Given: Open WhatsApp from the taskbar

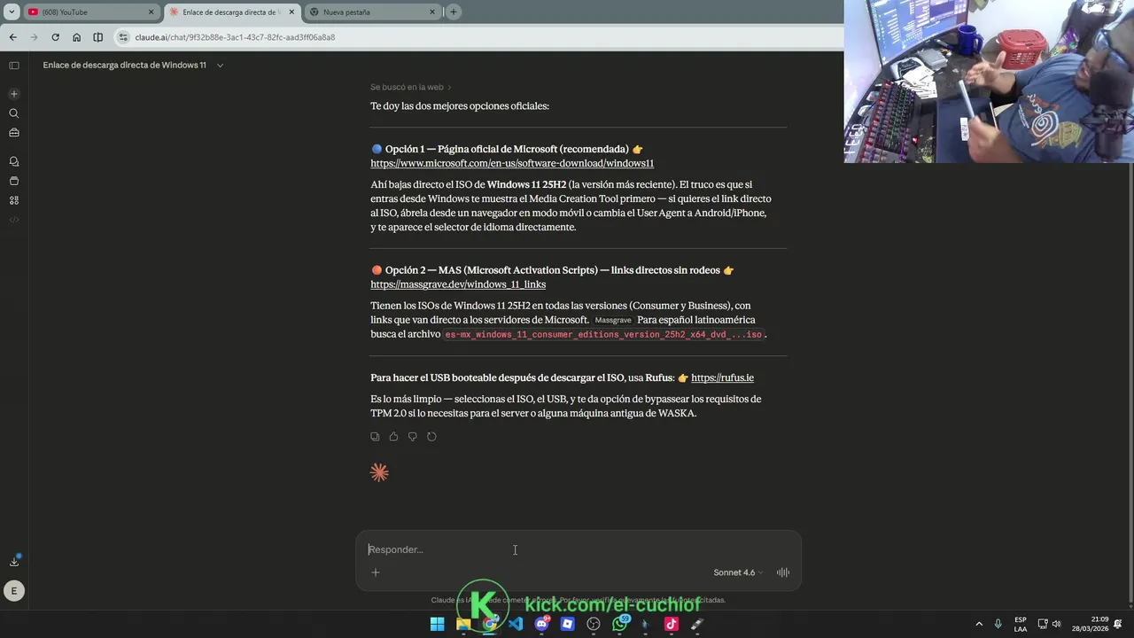Looking at the screenshot, I should pos(619,624).
